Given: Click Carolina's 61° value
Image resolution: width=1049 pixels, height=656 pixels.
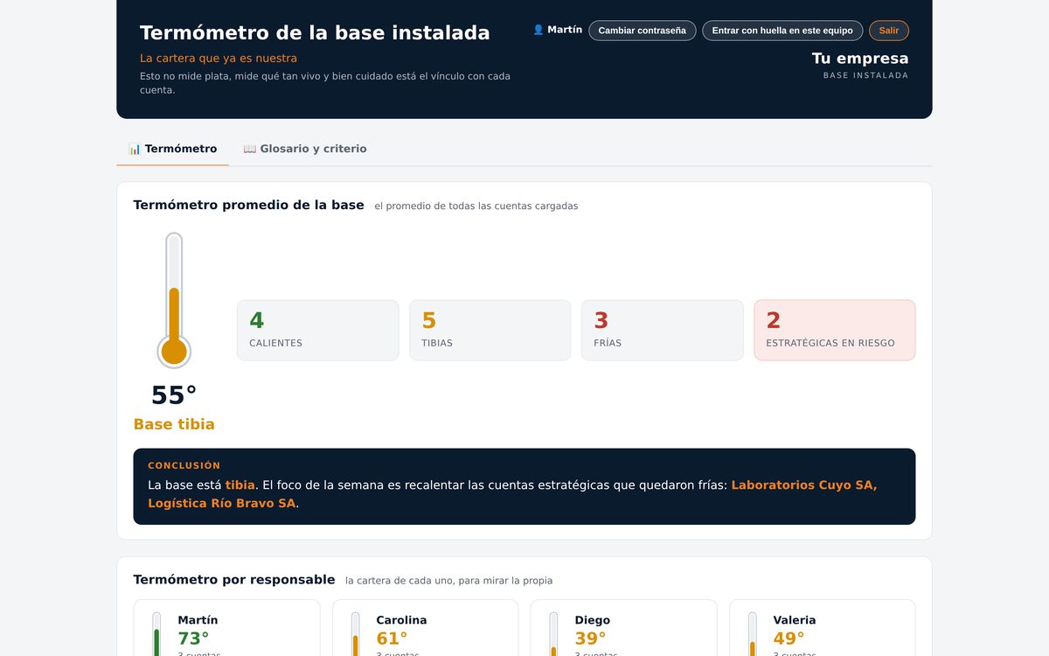Looking at the screenshot, I should coord(392,639).
